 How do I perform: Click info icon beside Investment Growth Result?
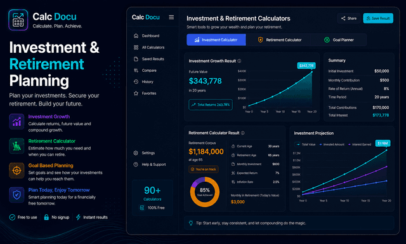239,61
